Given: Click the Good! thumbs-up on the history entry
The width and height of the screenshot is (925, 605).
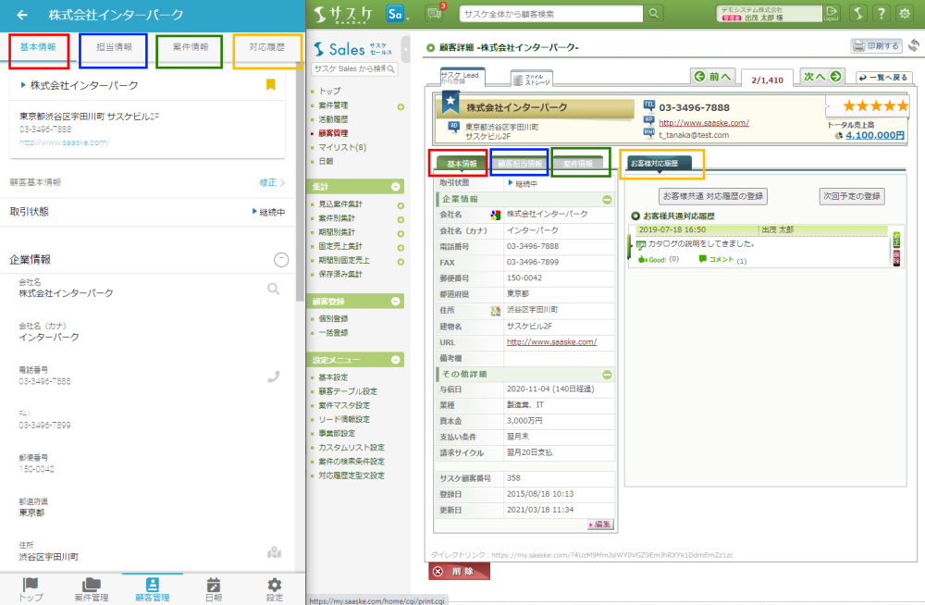Looking at the screenshot, I should (x=653, y=260).
